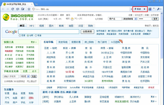This screenshot has height=105, width=164.
Task: Click 更多 in the 实用工具 header
Action: click(x=34, y=42)
